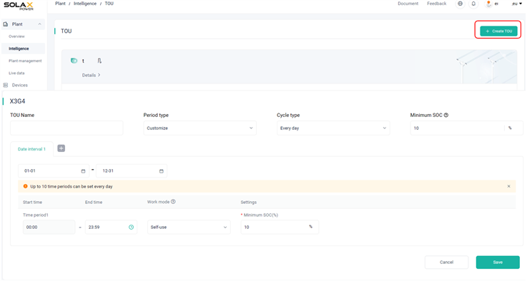The image size is (527, 281).
Task: Expand Details of TOU 't'
Action: (91, 75)
